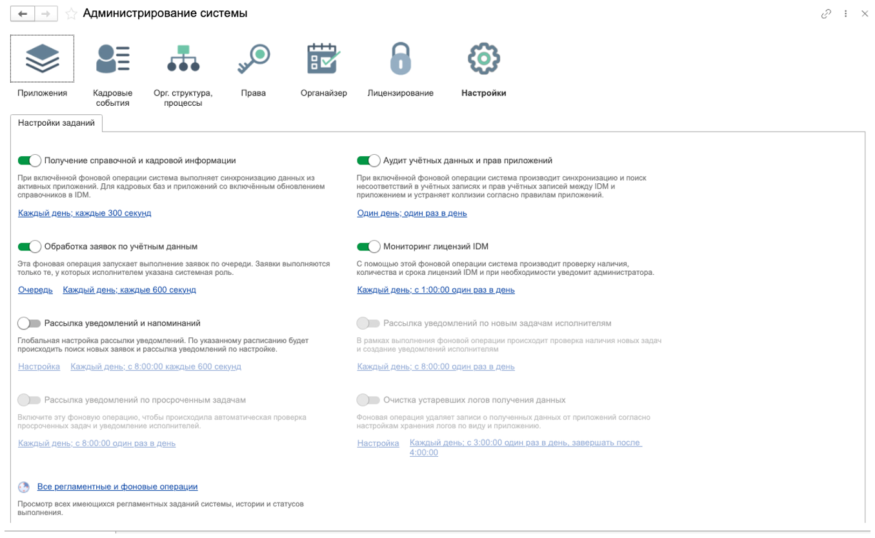Open the Органайзер calendar icon
This screenshot has height=538, width=875.
coord(323,59)
